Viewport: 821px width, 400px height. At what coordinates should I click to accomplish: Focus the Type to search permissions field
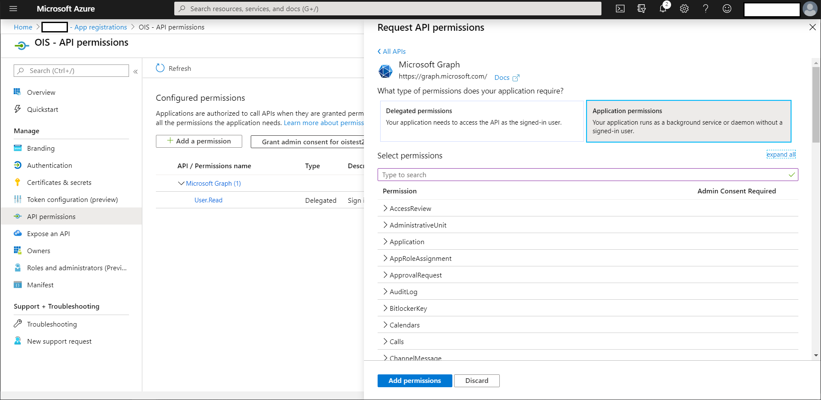(x=588, y=175)
